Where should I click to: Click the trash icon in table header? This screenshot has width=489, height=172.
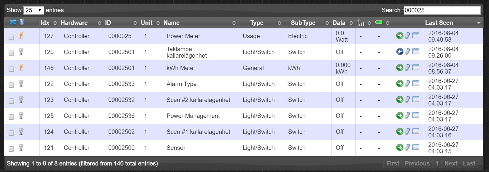coord(22,22)
